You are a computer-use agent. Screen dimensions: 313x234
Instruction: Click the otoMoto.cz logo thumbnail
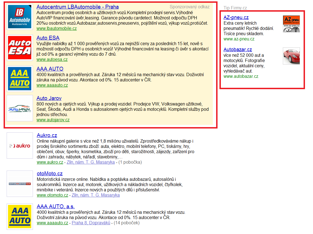[x=20, y=184]
